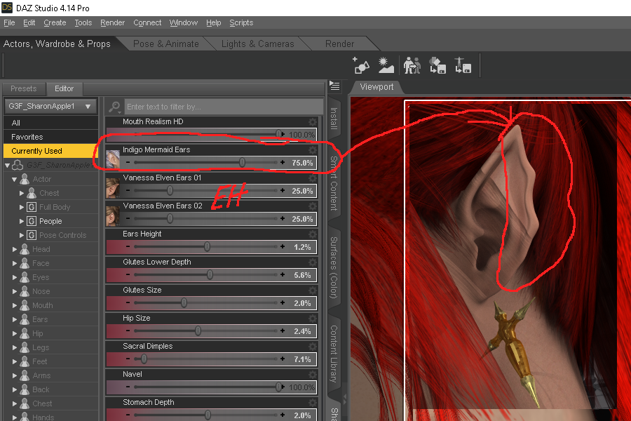Viewport: 631px width, 421px height.
Task: Open gear settings for Glutes Size
Action: [x=312, y=290]
